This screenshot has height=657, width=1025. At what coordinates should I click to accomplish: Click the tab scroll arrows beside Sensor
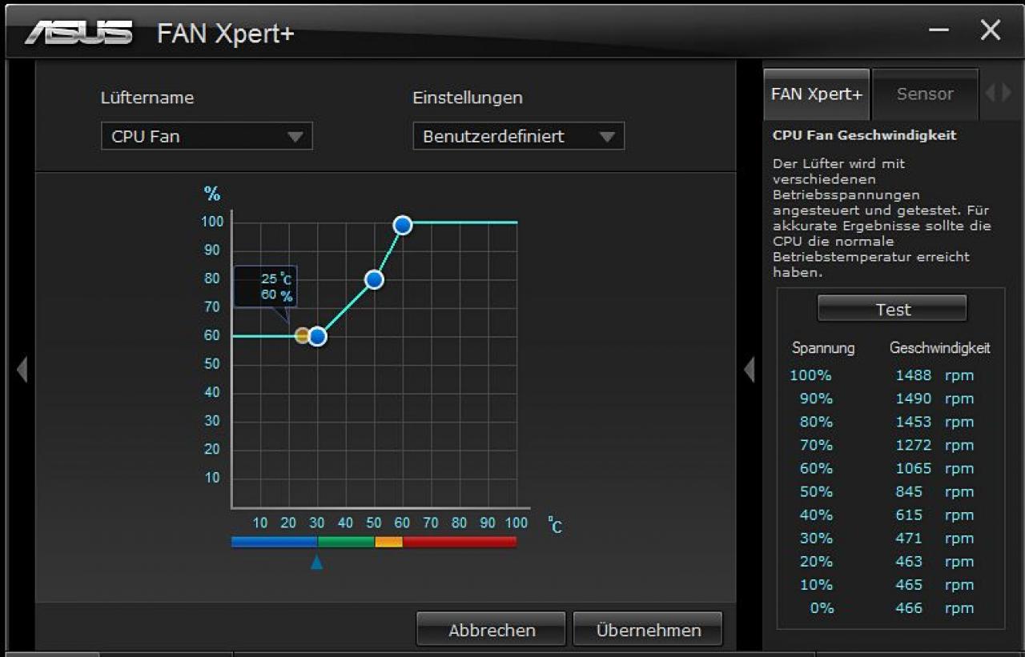coord(998,94)
